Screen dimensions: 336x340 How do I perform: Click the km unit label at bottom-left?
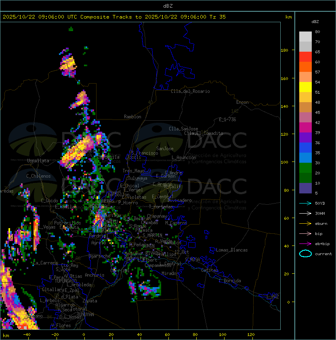[x=6, y=336]
